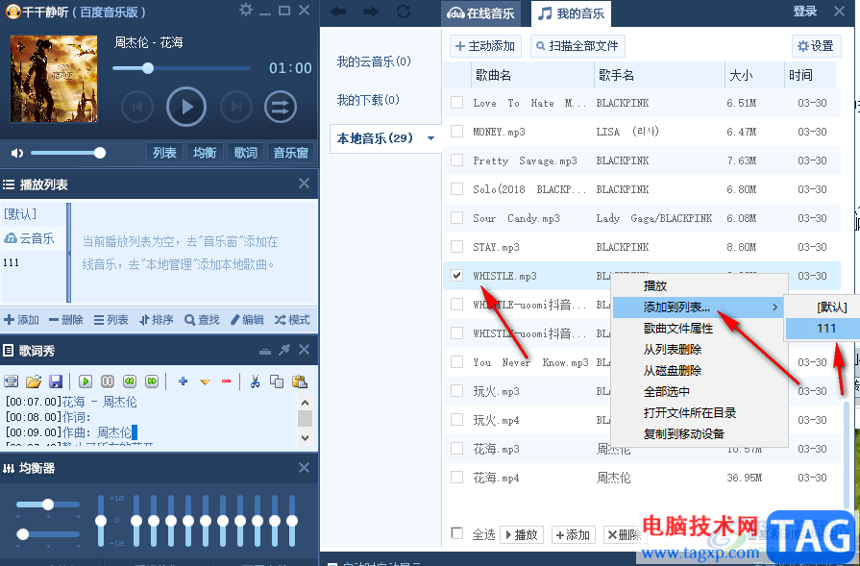Switch to the 我的音乐 tab
The width and height of the screenshot is (860, 566).
point(571,13)
